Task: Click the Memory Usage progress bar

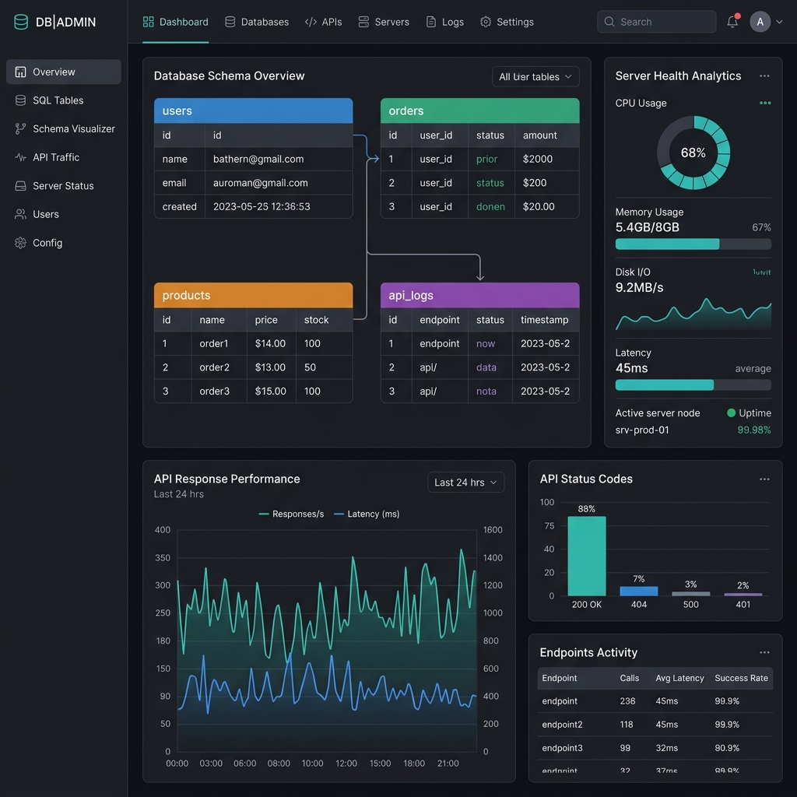Action: click(x=693, y=244)
